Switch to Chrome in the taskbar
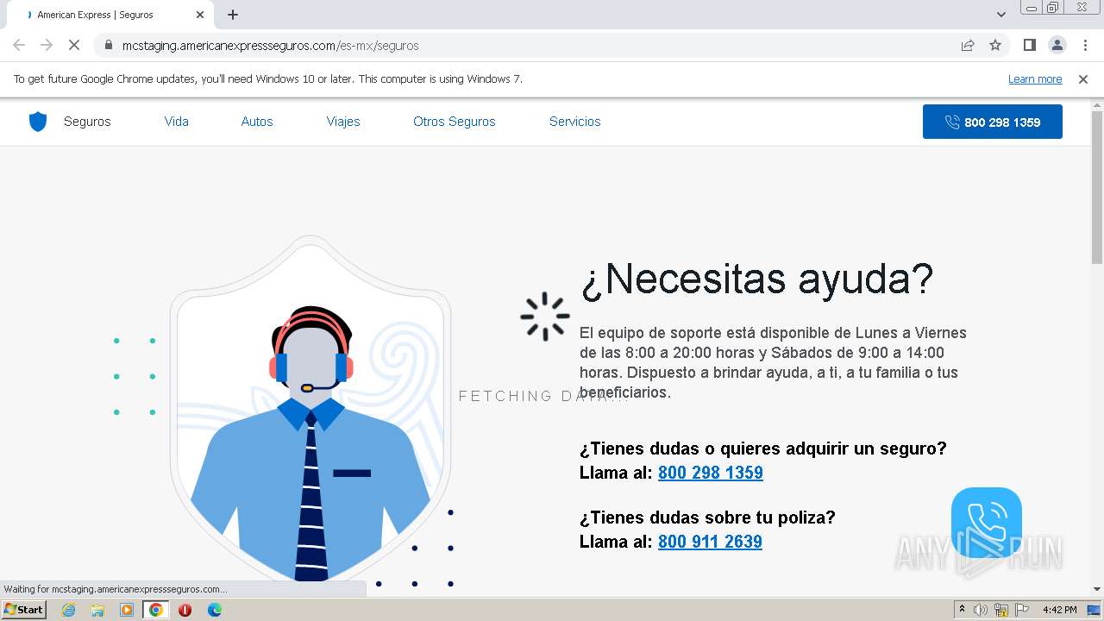Viewport: 1104px width, 621px height. 156,610
